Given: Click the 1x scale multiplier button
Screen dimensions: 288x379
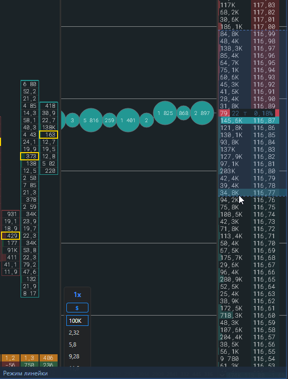Looking at the screenshot, I should click(x=77, y=294).
